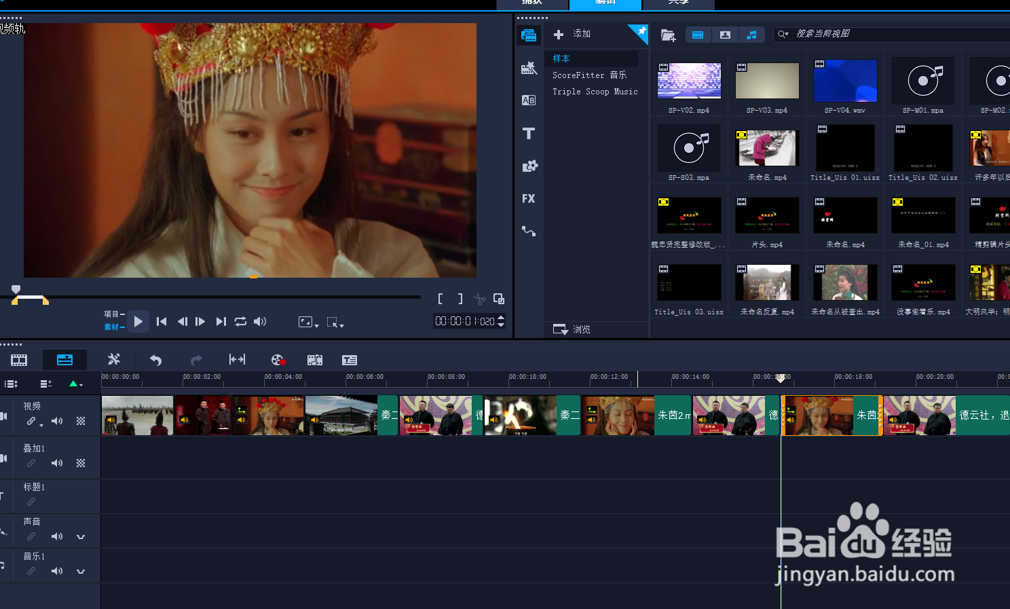1010x609 pixels.
Task: Mute the 音乐1 track
Action: (57, 571)
